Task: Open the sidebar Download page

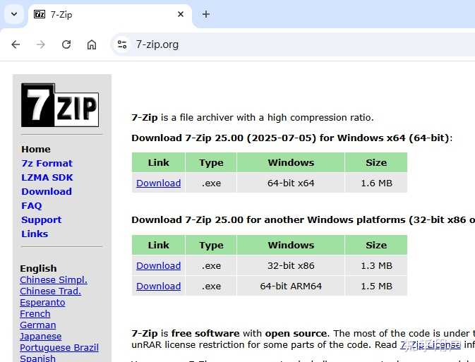Action: click(47, 191)
